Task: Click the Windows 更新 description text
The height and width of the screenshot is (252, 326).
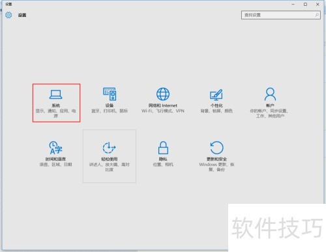Action: point(216,167)
